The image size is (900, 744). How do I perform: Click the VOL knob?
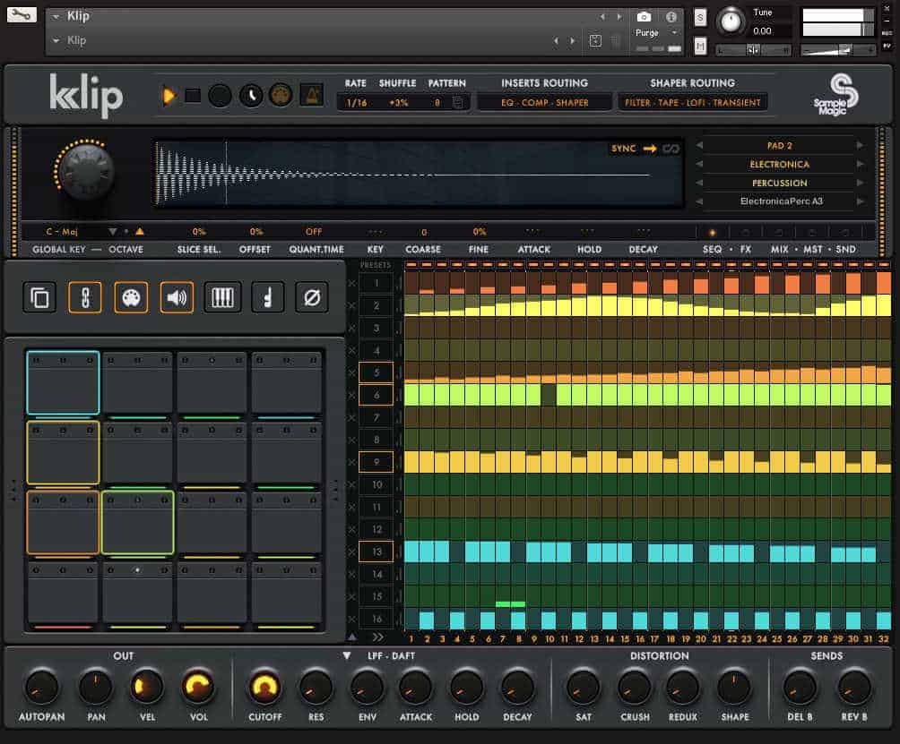click(x=198, y=686)
